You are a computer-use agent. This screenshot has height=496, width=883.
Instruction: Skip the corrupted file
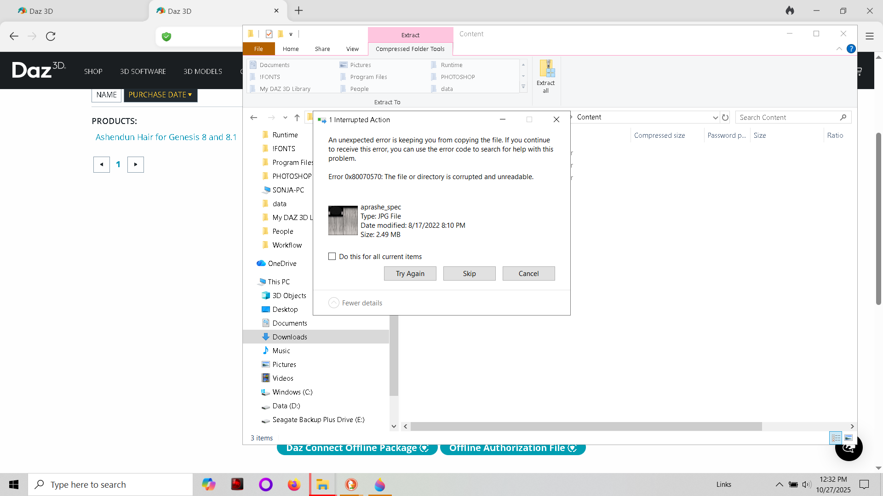pyautogui.click(x=469, y=274)
